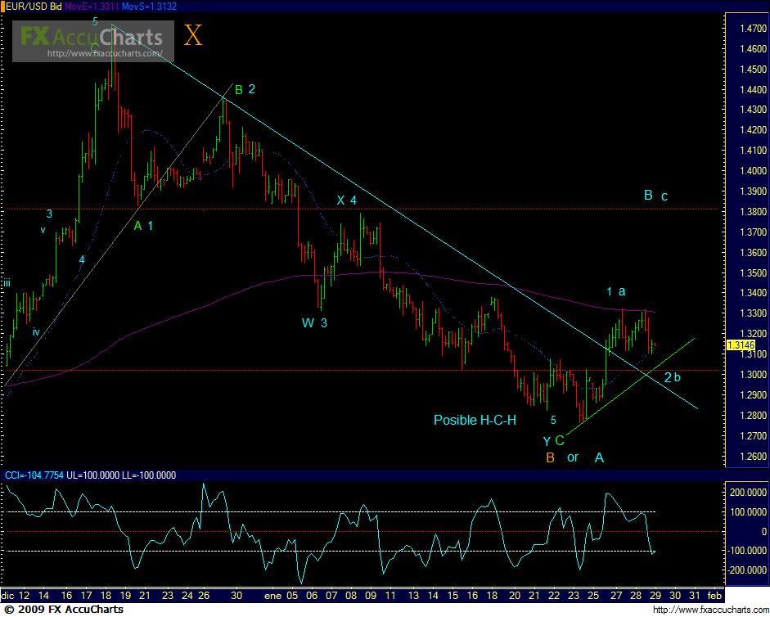Click the 'Posible H-C-H' text annotation

[x=475, y=420]
